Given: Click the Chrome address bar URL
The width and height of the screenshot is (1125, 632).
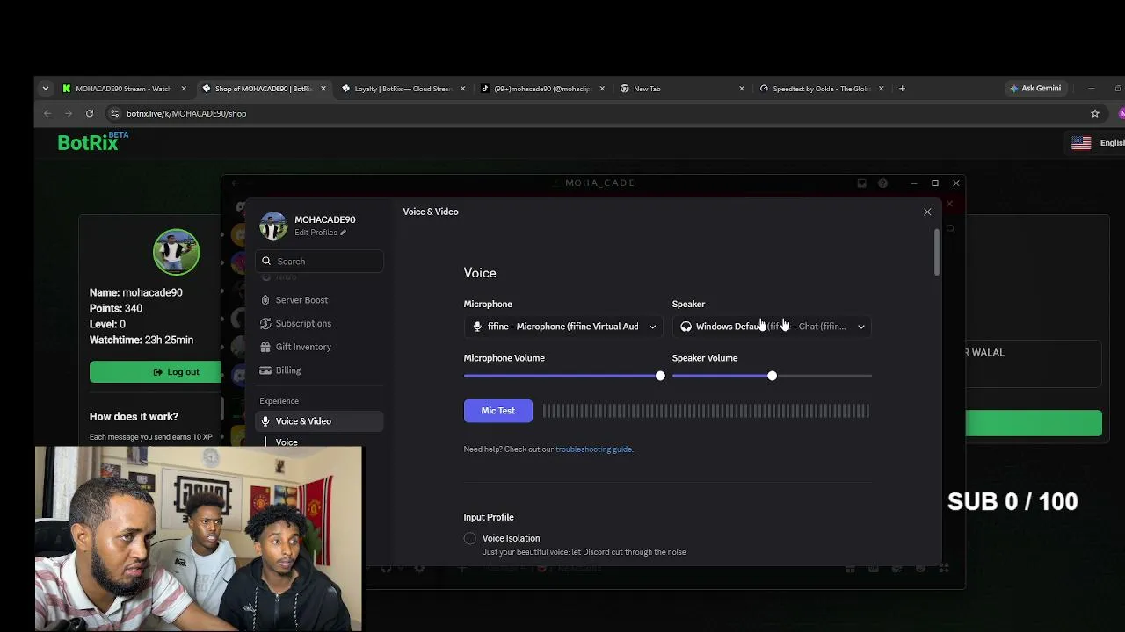Looking at the screenshot, I should 186,113.
